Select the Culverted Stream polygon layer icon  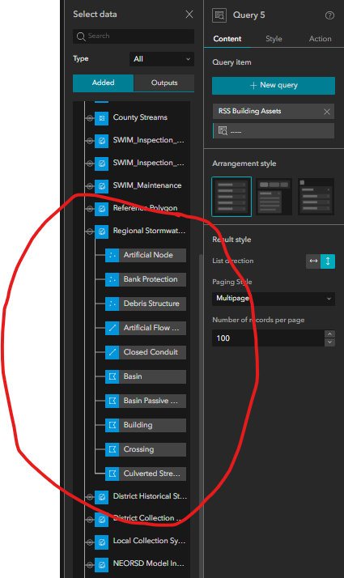[x=112, y=474]
